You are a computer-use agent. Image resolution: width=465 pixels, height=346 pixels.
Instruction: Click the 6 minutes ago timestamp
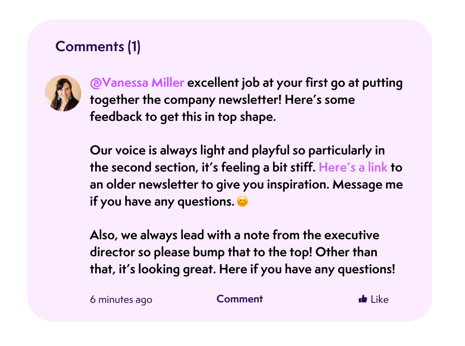(120, 299)
